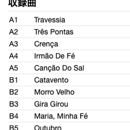Screen dimensions: 130x130
Task: Click track position label A1
Action: tap(13, 20)
